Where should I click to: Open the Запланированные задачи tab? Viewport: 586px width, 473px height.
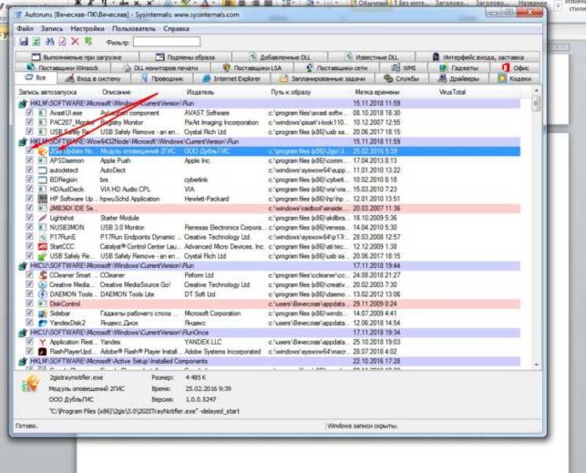coord(322,78)
